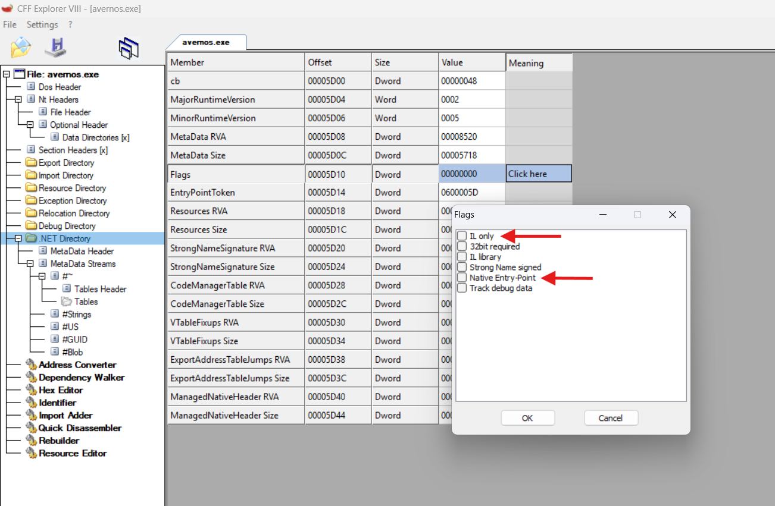The image size is (775, 506).
Task: Confirm the flags with OK
Action: pos(527,417)
